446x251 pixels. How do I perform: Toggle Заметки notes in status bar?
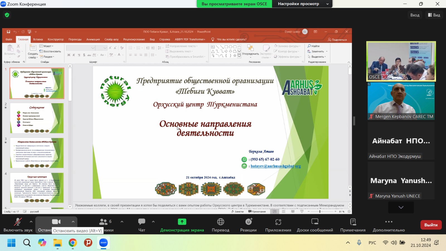(237, 212)
